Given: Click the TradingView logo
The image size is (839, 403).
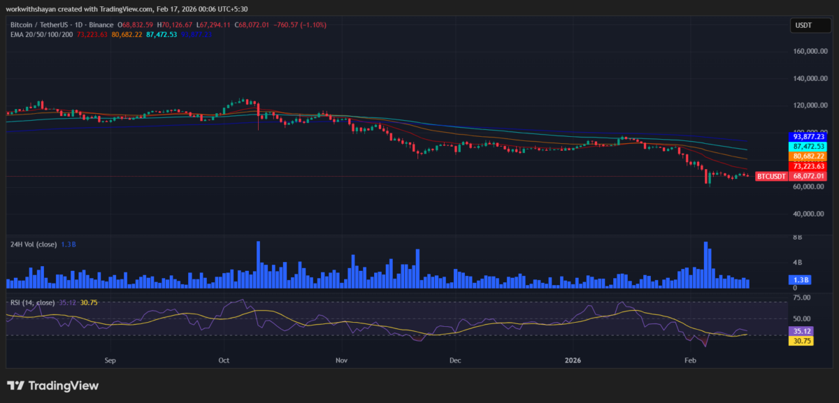Looking at the screenshot, I should coord(53,386).
